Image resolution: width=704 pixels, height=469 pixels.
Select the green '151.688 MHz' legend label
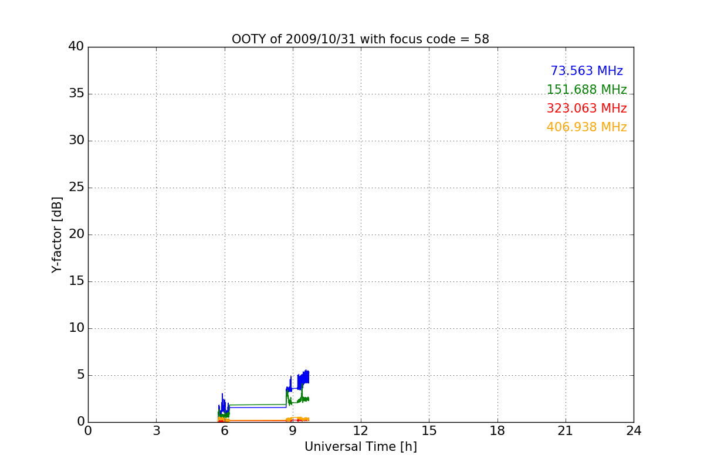[587, 90]
